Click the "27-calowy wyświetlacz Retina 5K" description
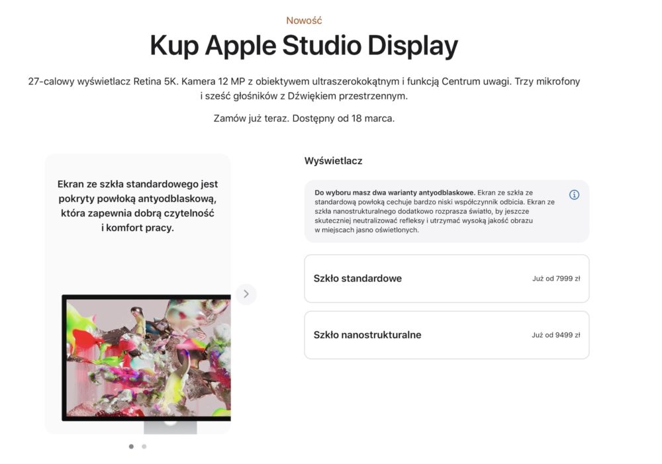The image size is (662, 464). click(304, 88)
